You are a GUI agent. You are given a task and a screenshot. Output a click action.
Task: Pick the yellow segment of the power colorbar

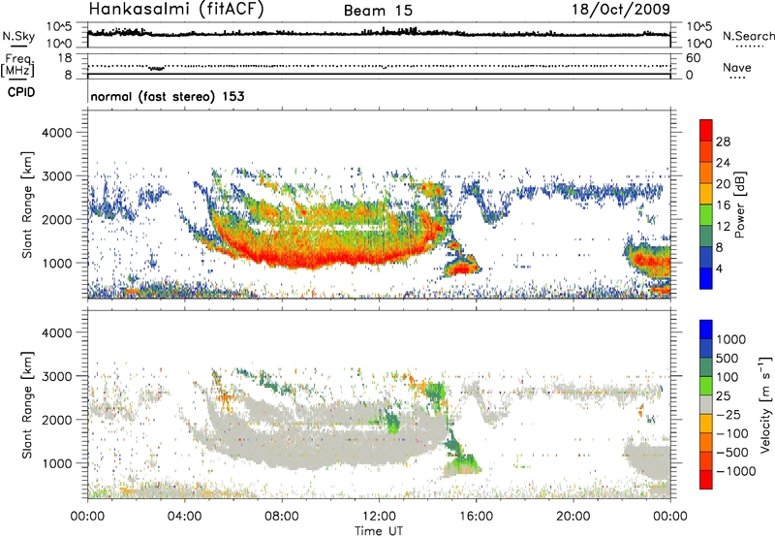[706, 193]
